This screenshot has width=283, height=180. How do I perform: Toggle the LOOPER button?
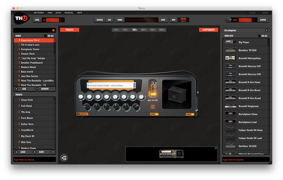coord(263,20)
